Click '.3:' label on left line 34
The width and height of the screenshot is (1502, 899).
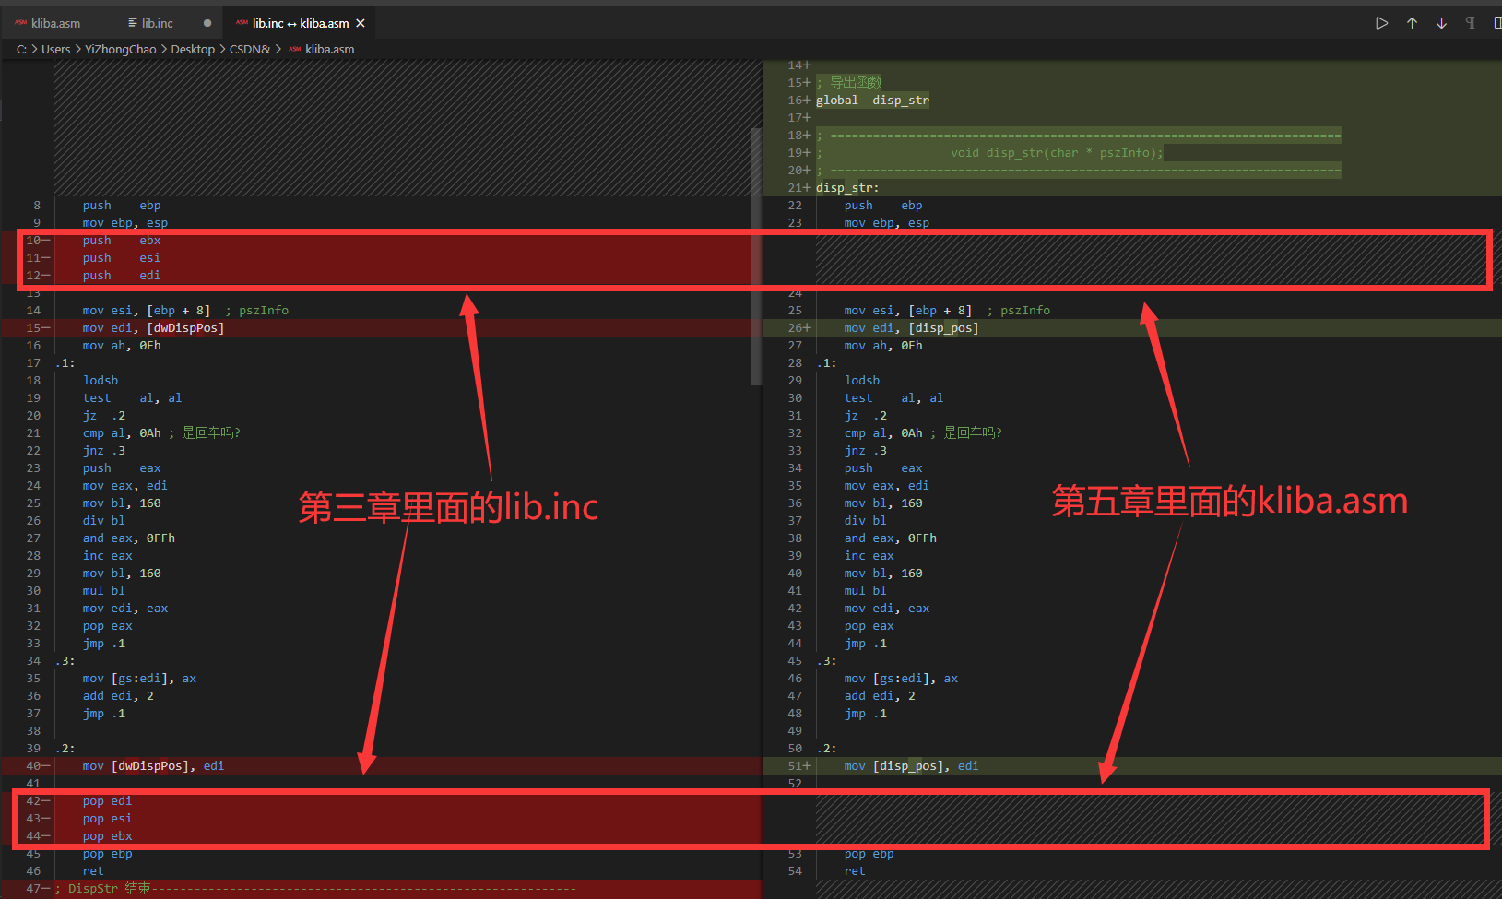[x=65, y=661]
